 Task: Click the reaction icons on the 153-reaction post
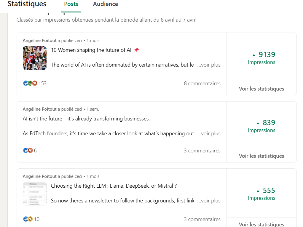click(x=30, y=83)
